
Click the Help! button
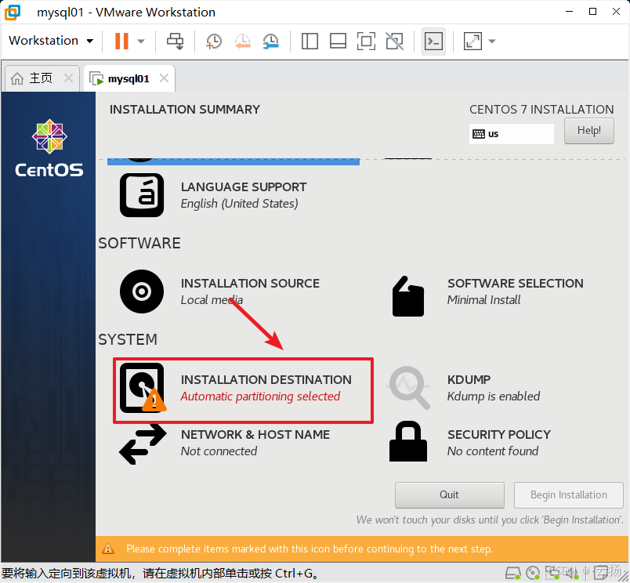click(x=588, y=131)
